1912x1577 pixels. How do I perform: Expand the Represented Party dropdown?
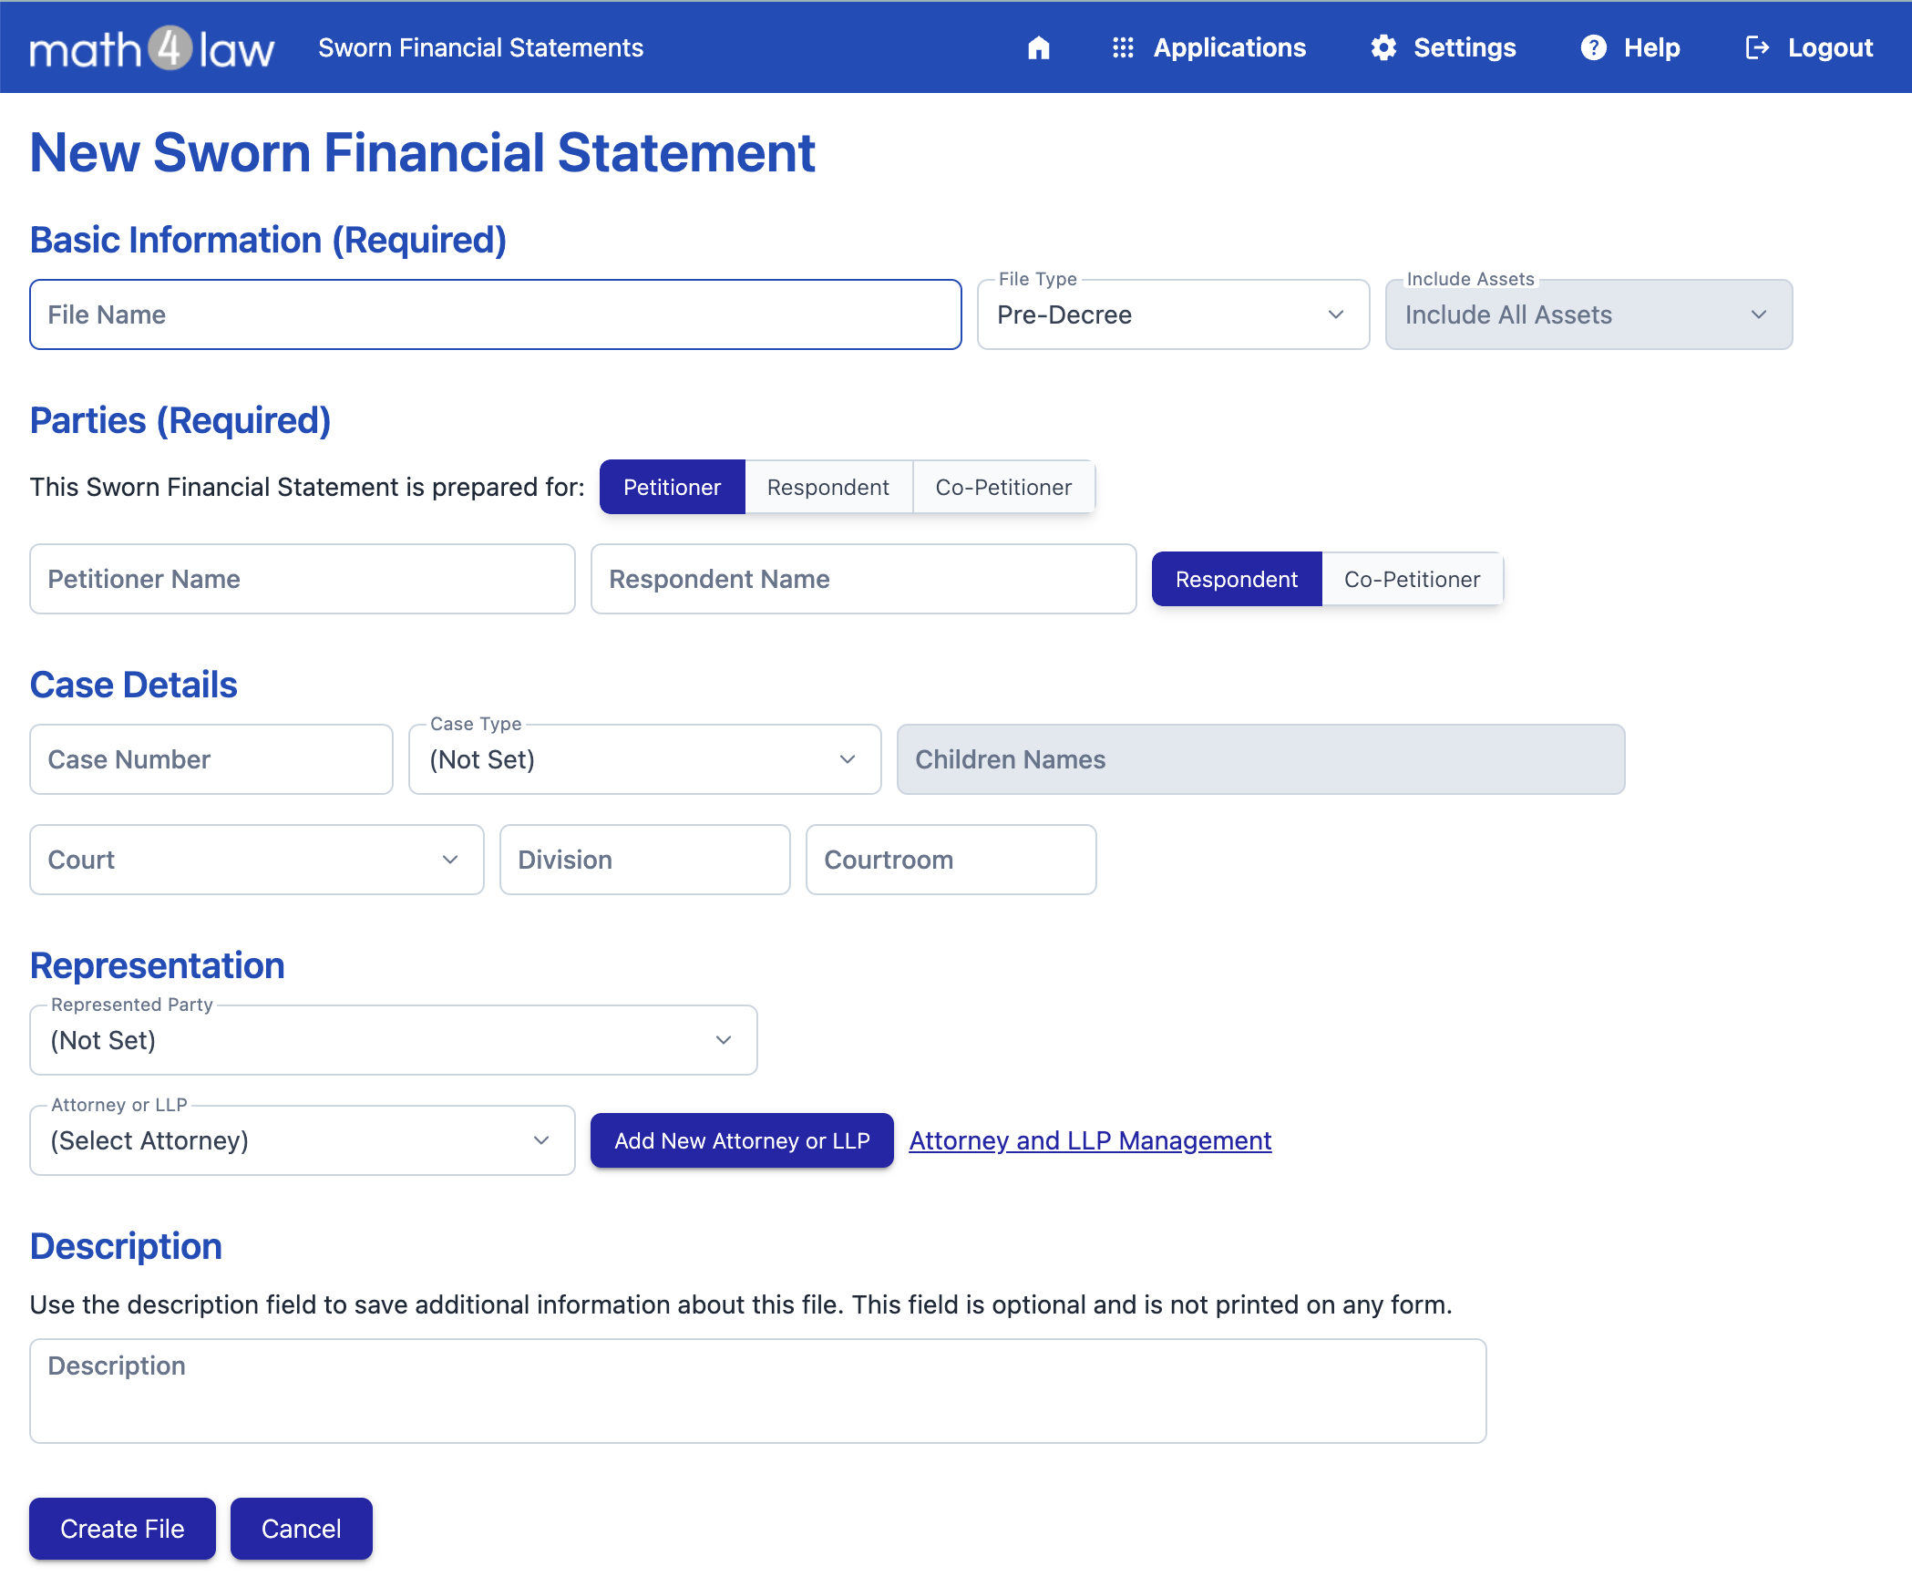click(x=393, y=1040)
